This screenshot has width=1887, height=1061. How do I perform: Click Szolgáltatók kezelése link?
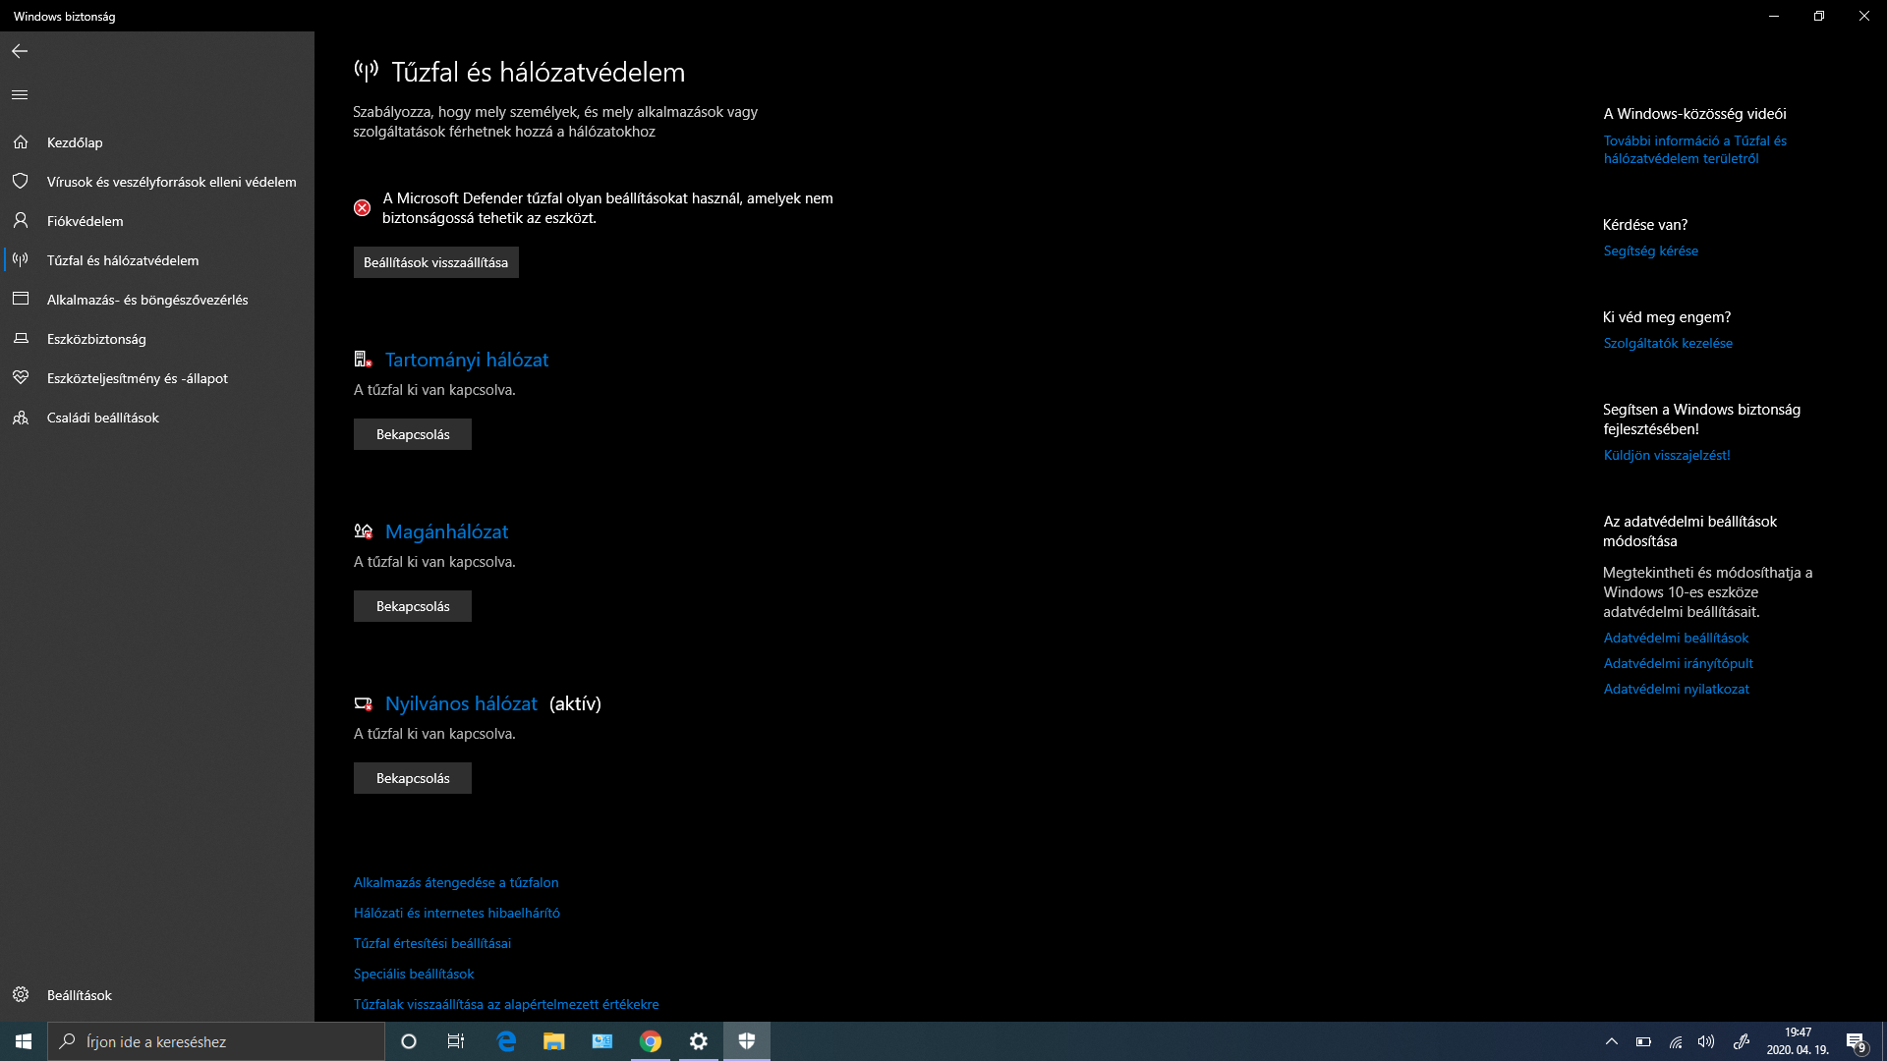pos(1668,343)
